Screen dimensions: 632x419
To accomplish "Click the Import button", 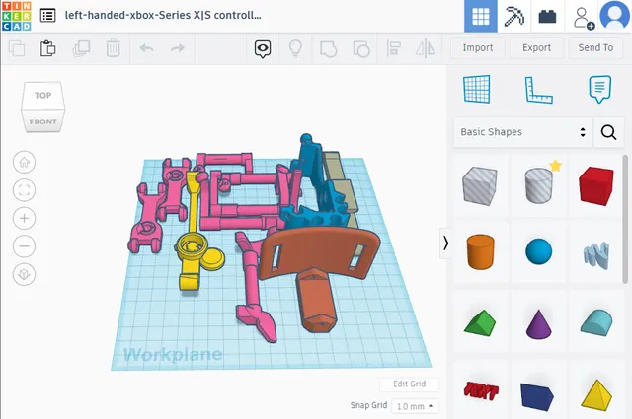I will click(478, 48).
